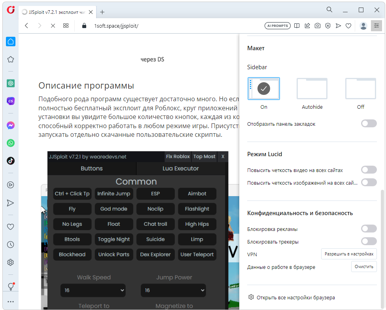The width and height of the screenshot is (386, 310).
Task: Select Sidebar Off layout option
Action: [361, 89]
